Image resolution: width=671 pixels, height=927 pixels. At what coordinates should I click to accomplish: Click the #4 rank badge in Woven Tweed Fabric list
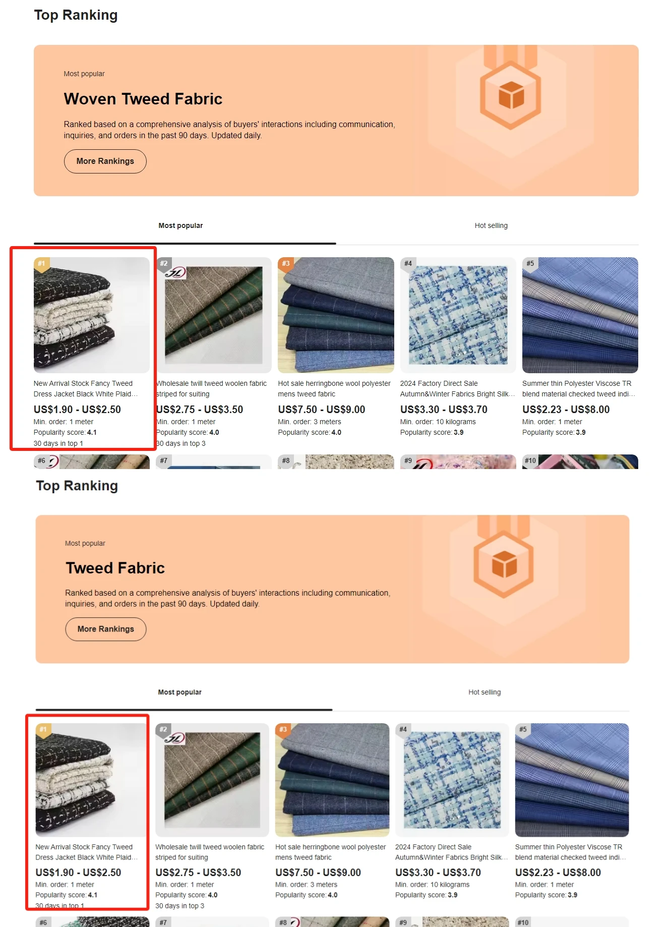(408, 264)
